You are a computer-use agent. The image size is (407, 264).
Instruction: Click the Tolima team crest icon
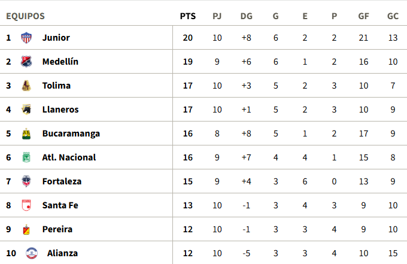(x=26, y=86)
